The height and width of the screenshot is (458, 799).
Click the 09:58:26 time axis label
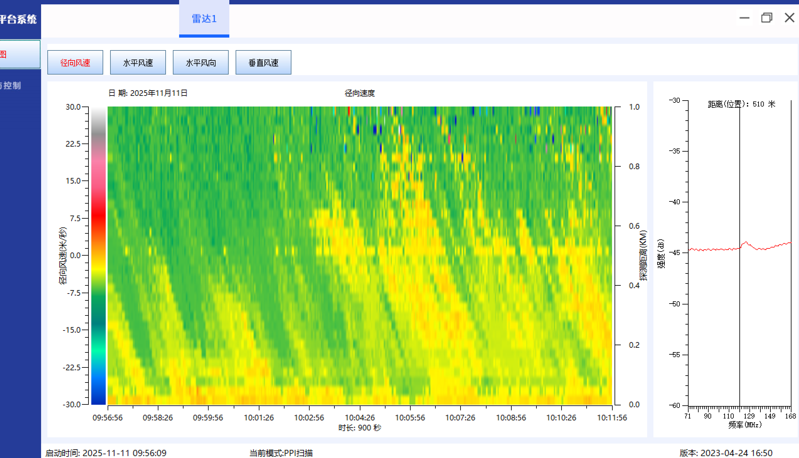tap(158, 417)
